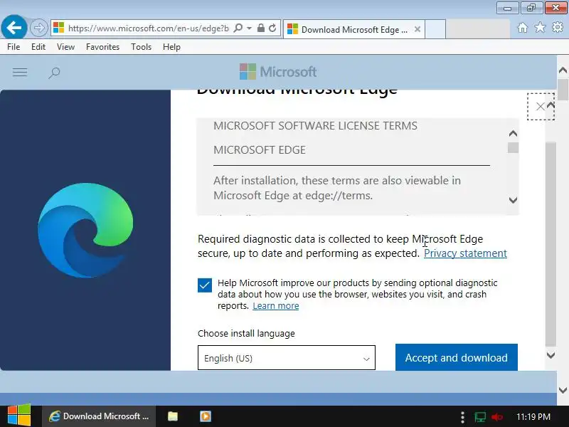Open the Microsoft site hamburger menu
This screenshot has width=569, height=427.
(20, 73)
